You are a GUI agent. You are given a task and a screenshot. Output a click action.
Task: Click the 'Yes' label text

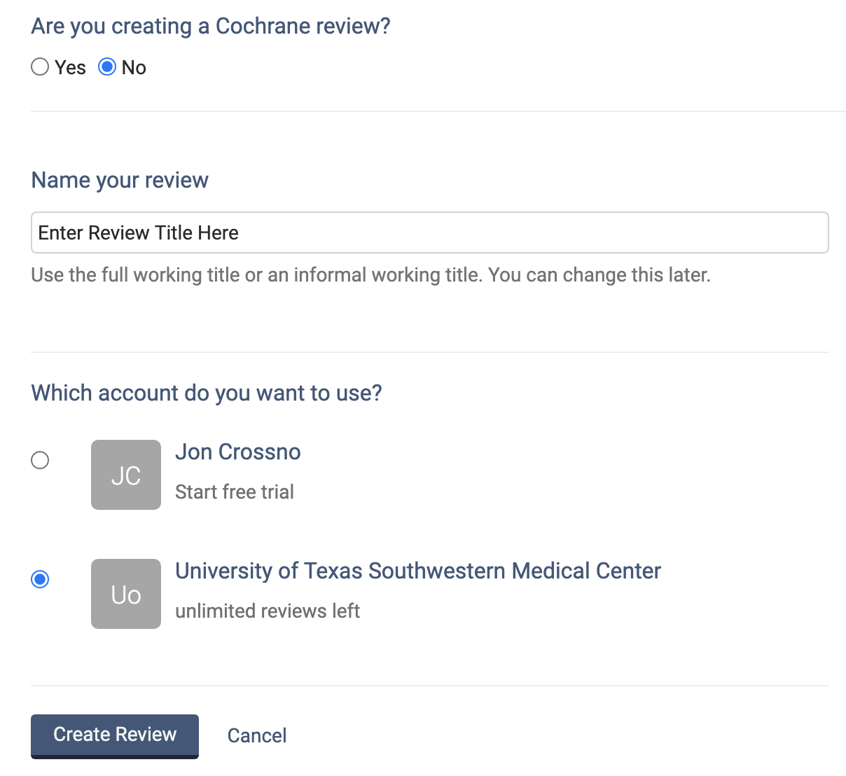point(70,67)
